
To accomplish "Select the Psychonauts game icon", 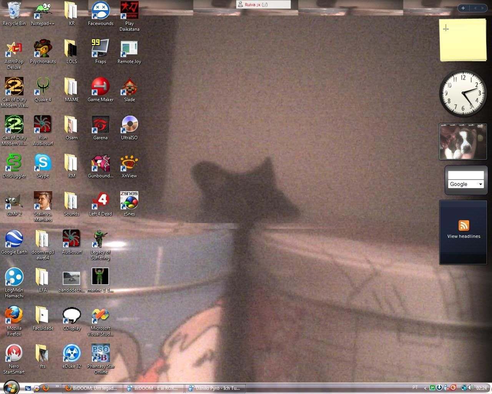I will click(x=43, y=52).
